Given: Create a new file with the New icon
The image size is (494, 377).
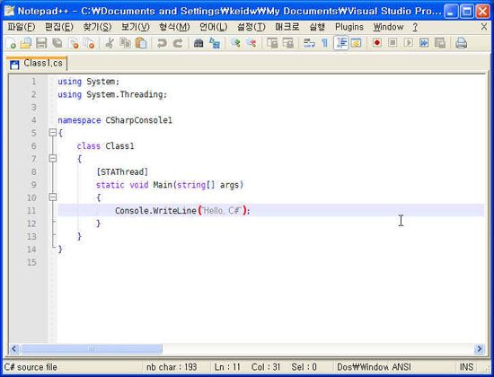Looking at the screenshot, I should pos(11,43).
